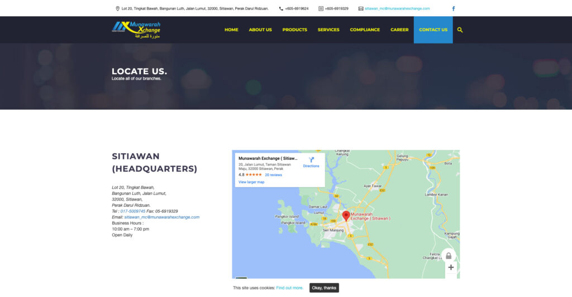The height and width of the screenshot is (297, 572).
Task: Click the search magnifier icon in navigation
Action: click(460, 30)
